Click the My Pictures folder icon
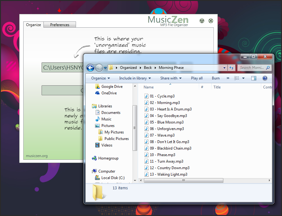The image size is (282, 216). 101,132
